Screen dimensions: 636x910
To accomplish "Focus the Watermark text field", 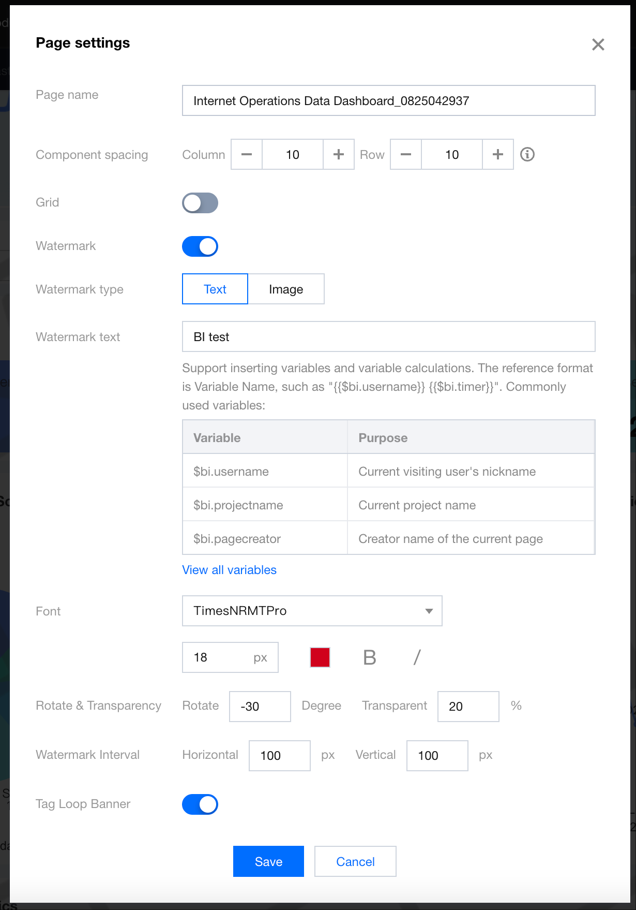I will 389,336.
